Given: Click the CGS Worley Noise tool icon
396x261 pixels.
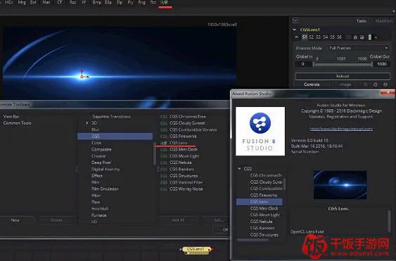Looking at the screenshot, I should point(164,189).
